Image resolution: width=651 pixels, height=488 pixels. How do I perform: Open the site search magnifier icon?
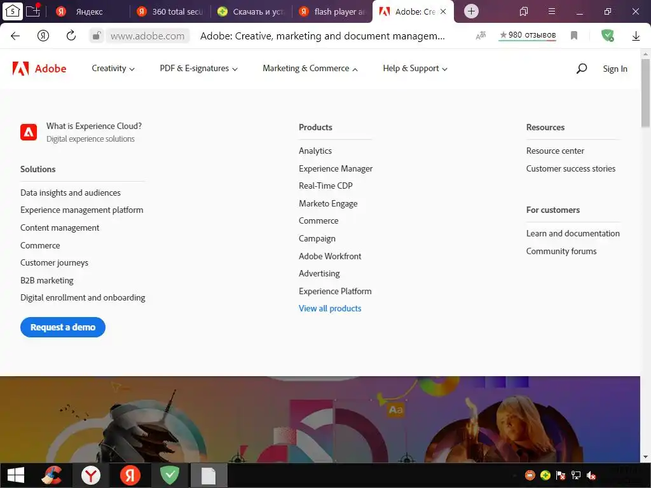coord(582,69)
